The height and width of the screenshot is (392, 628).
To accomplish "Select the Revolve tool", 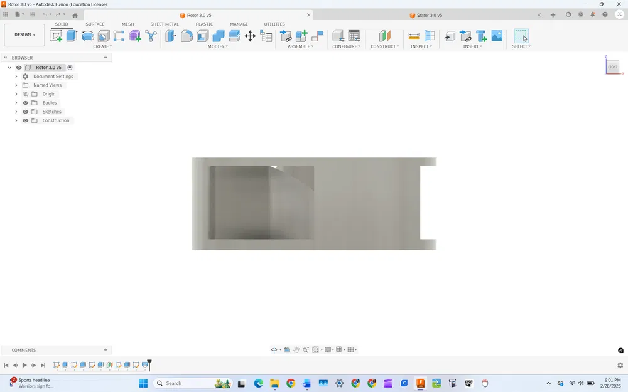I will (x=88, y=36).
